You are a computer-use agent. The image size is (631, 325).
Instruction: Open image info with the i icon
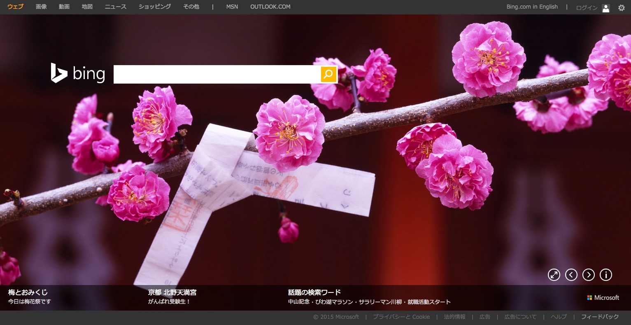click(x=606, y=275)
